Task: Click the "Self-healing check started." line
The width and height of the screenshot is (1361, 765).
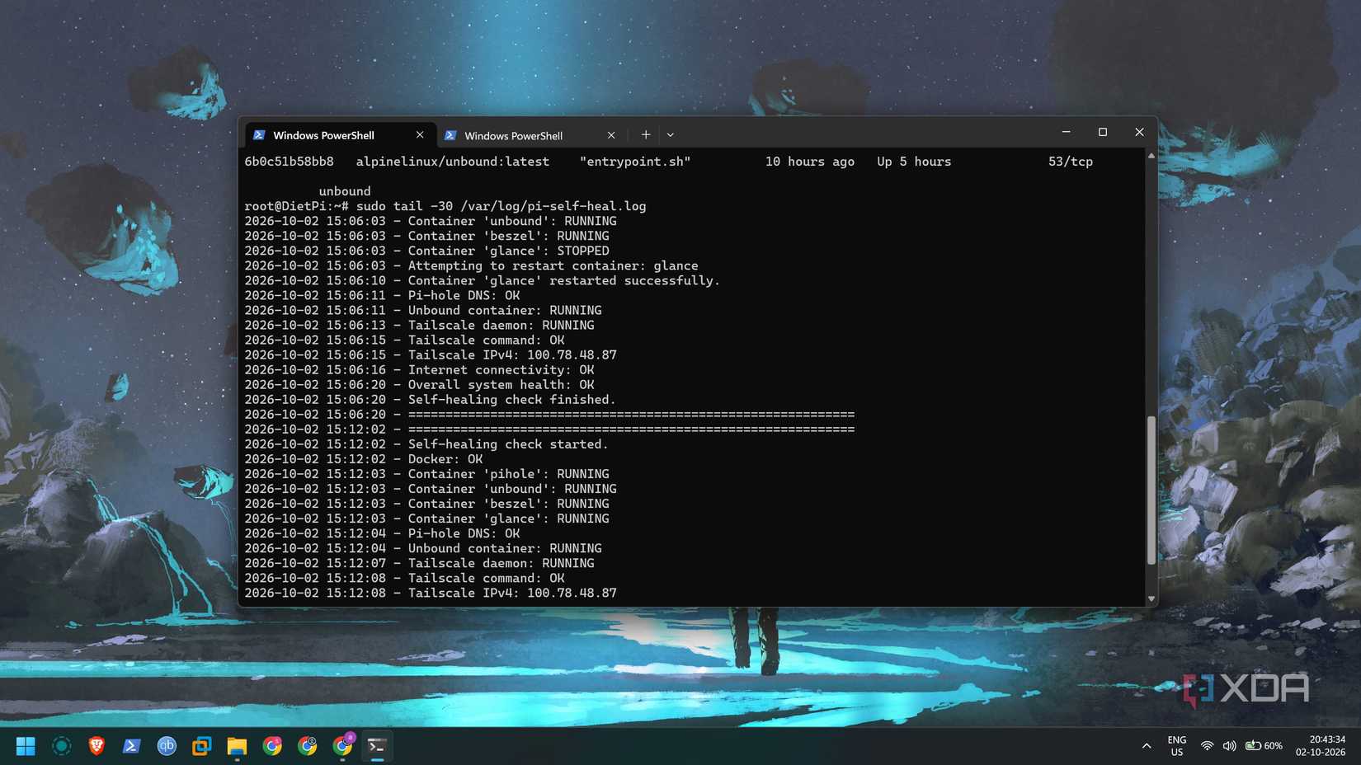Action: (508, 444)
